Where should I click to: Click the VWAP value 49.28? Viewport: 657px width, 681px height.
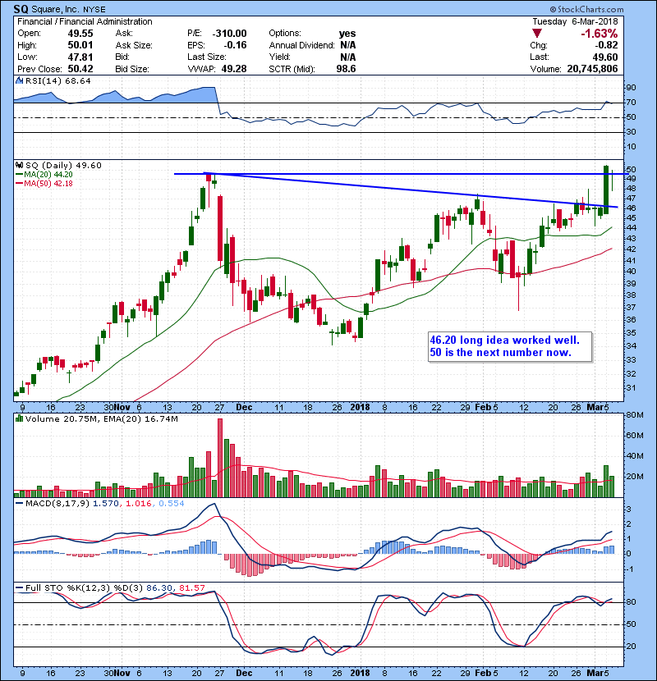234,69
